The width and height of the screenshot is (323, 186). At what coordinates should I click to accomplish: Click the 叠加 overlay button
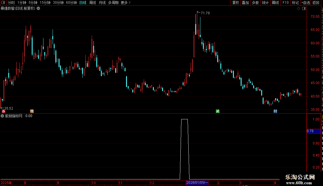[246, 3]
